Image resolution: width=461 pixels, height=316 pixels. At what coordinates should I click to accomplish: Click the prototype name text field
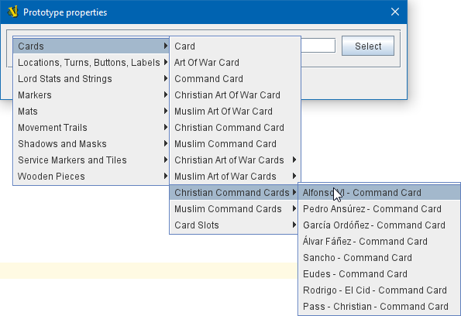pos(318,46)
